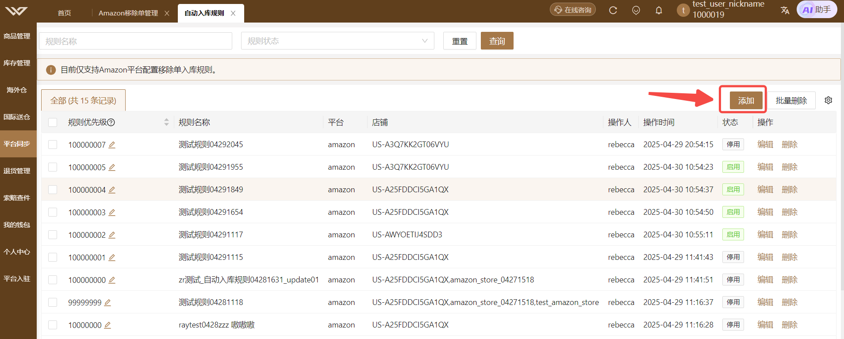Open 个人中心 in the sidebar
This screenshot has height=339, width=844.
click(x=18, y=252)
